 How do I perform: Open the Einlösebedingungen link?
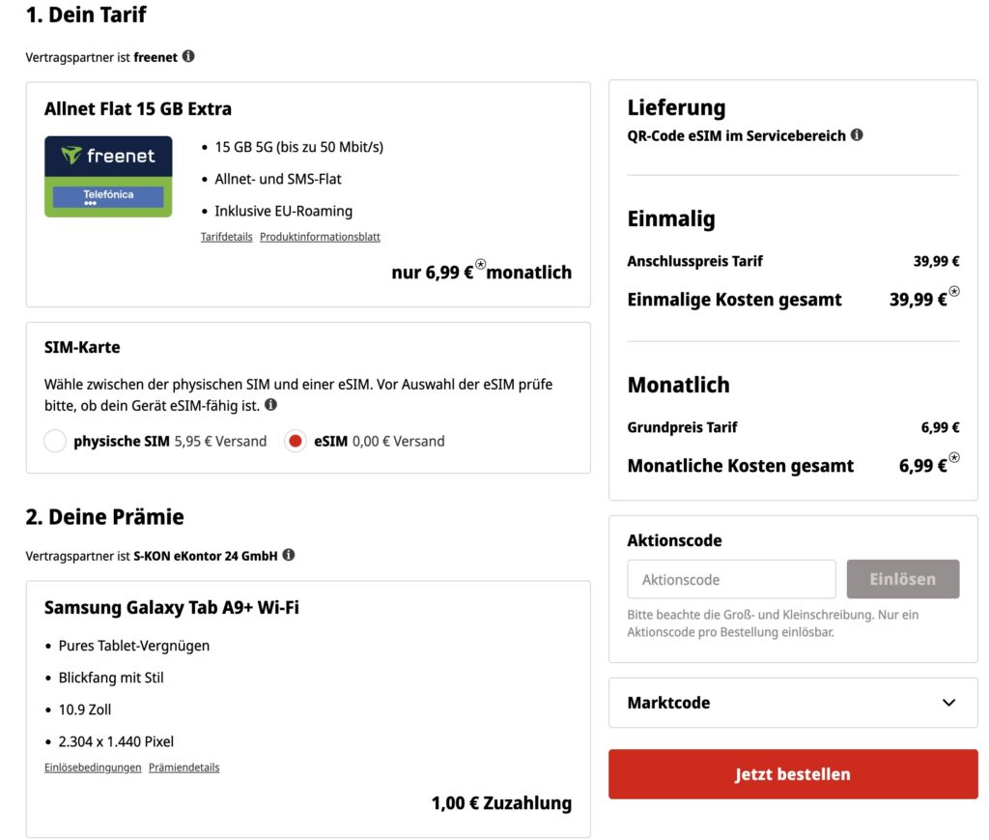tap(93, 768)
